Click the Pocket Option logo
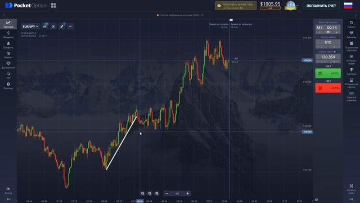360x203 pixels. [x=25, y=6]
